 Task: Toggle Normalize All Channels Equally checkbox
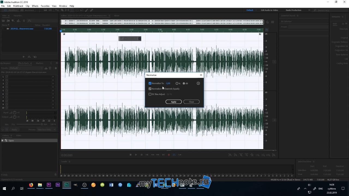click(x=150, y=89)
